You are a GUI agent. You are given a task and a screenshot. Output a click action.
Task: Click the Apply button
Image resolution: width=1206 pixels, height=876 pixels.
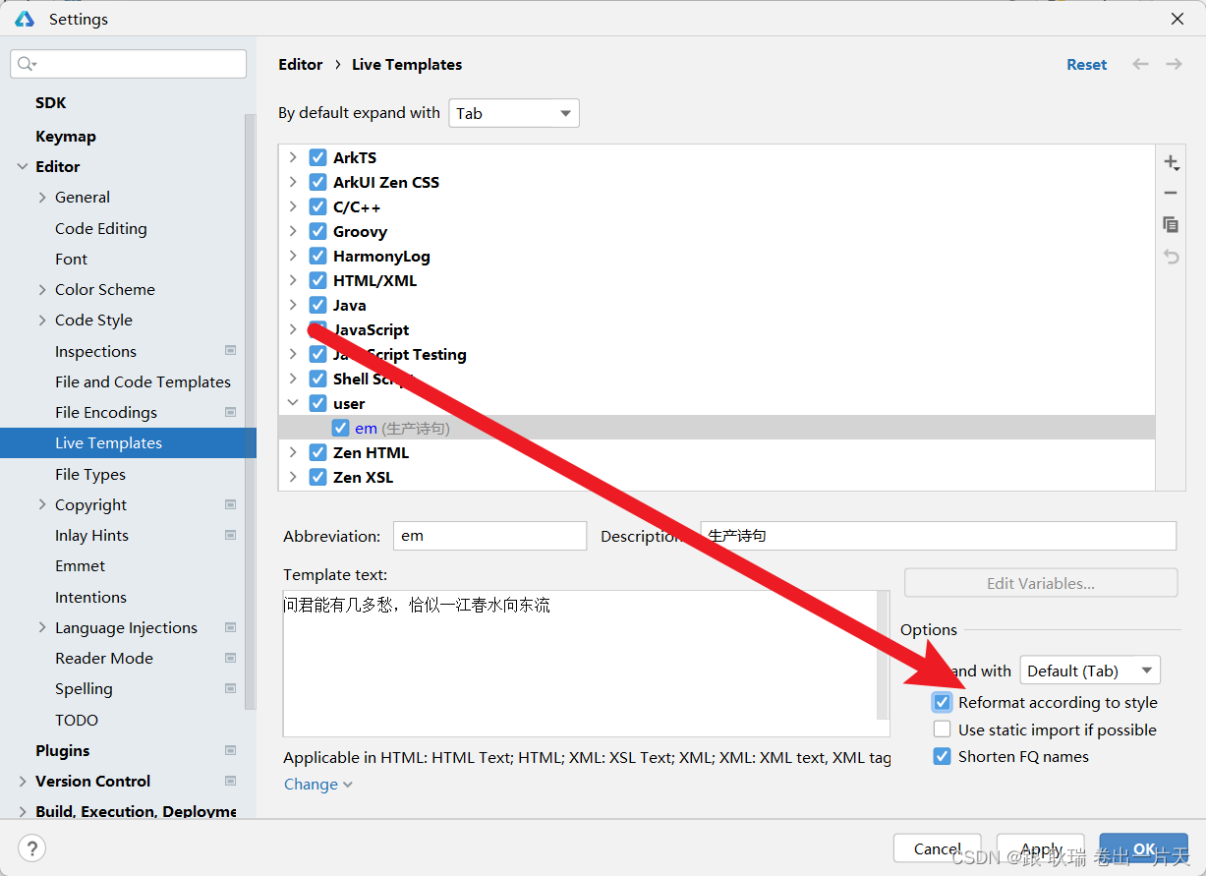coord(1042,848)
